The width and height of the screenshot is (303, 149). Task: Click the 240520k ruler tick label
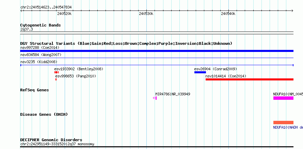[x=64, y=14]
